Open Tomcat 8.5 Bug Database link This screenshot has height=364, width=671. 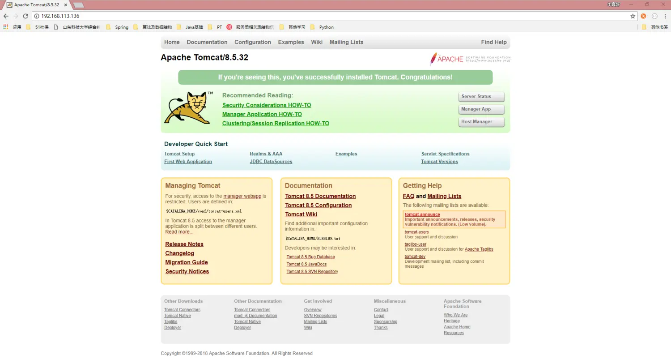[310, 257]
